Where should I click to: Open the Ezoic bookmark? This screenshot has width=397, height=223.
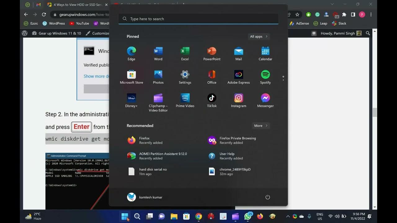click(31, 23)
